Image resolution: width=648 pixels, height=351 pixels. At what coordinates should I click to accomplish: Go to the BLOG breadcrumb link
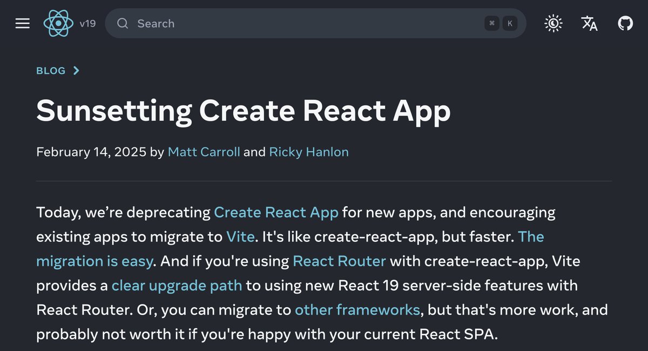(x=51, y=71)
